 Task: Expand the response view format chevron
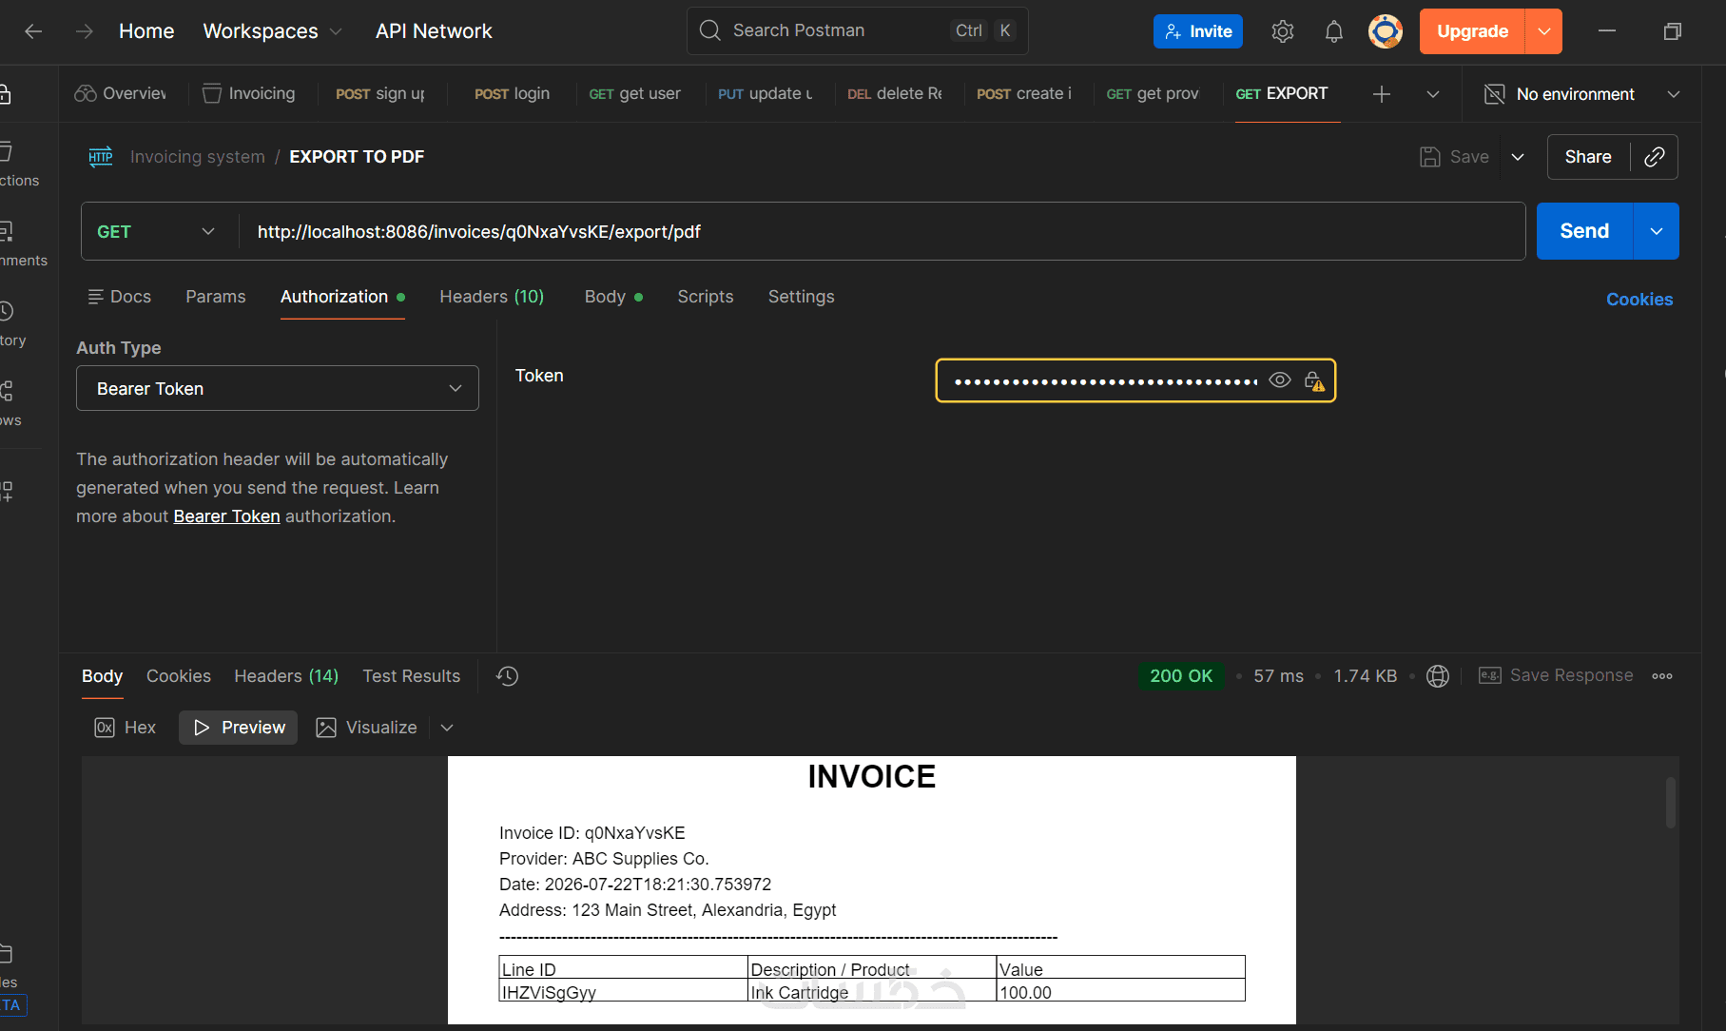447,728
